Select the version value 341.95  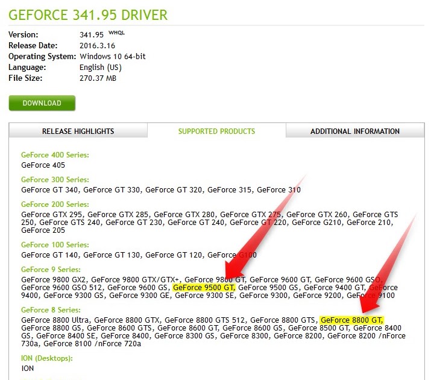click(92, 35)
